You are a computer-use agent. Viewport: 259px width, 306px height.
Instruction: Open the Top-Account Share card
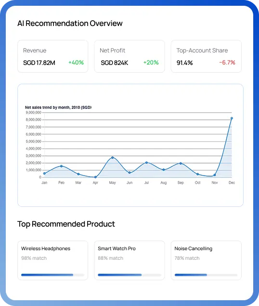coord(206,56)
